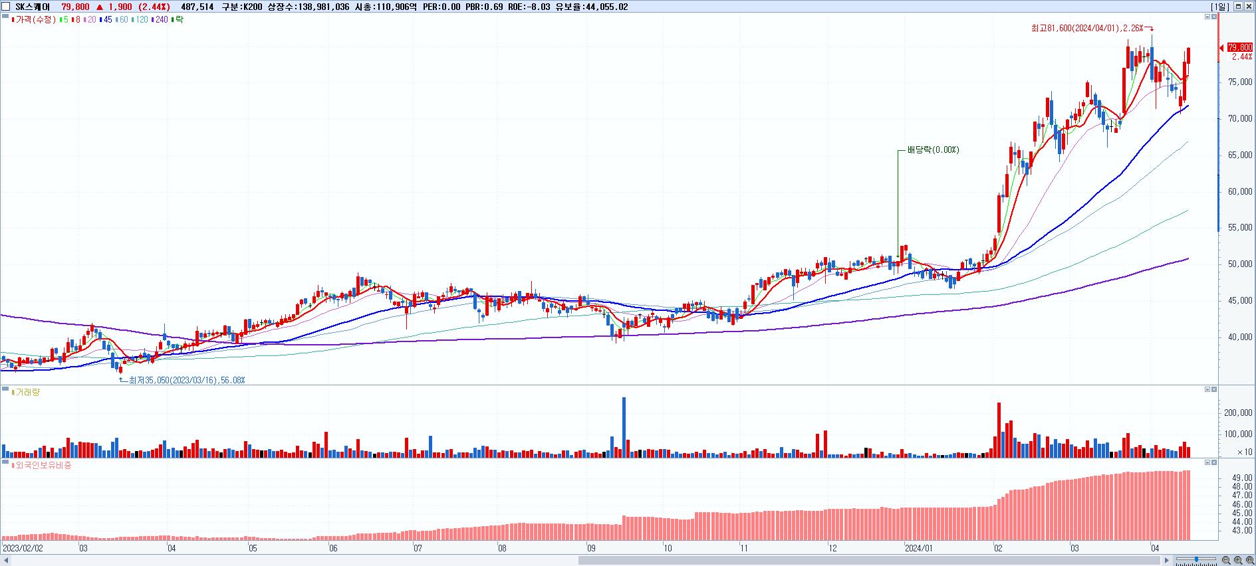Viewport: 1256px width, 566px height.
Task: Click the 2024/01 date axis label
Action: coord(919,548)
